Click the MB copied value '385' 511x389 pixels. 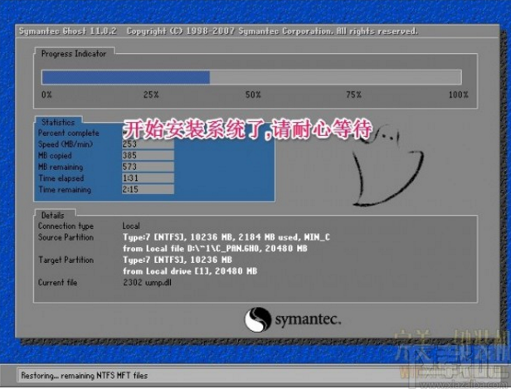(148, 155)
